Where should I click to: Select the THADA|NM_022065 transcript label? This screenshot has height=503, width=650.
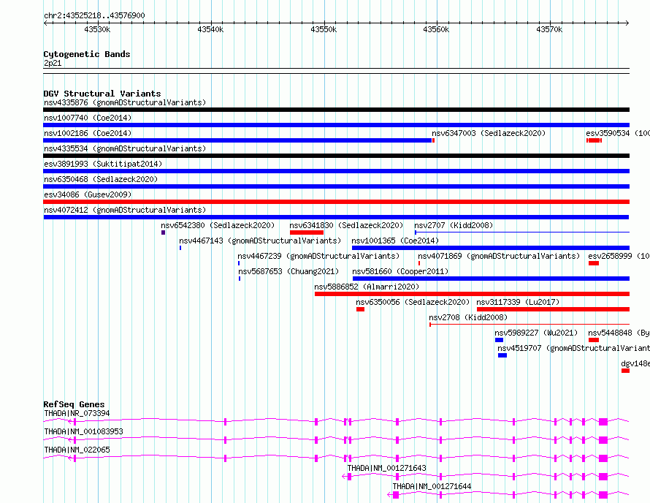tap(77, 450)
